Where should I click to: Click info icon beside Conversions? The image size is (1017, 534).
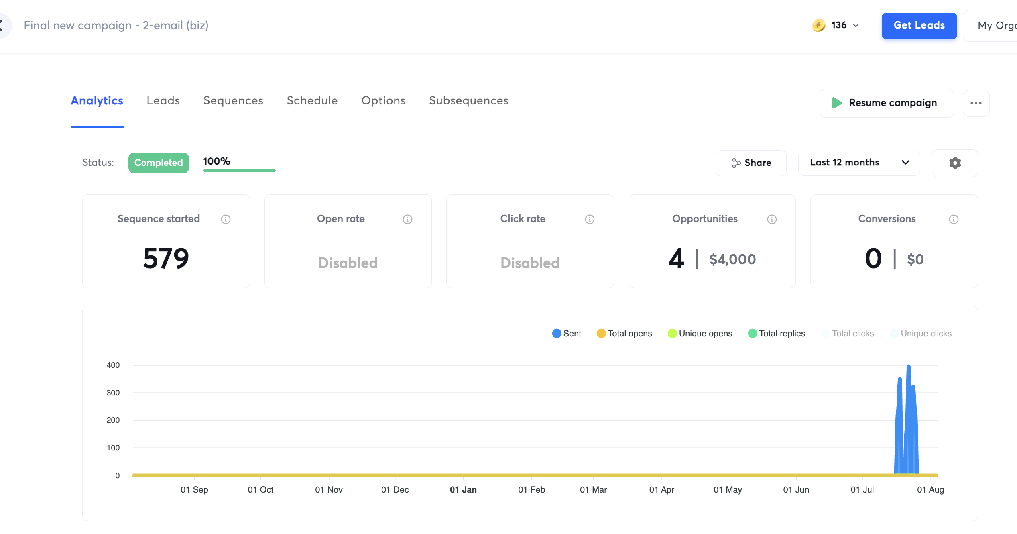click(954, 219)
